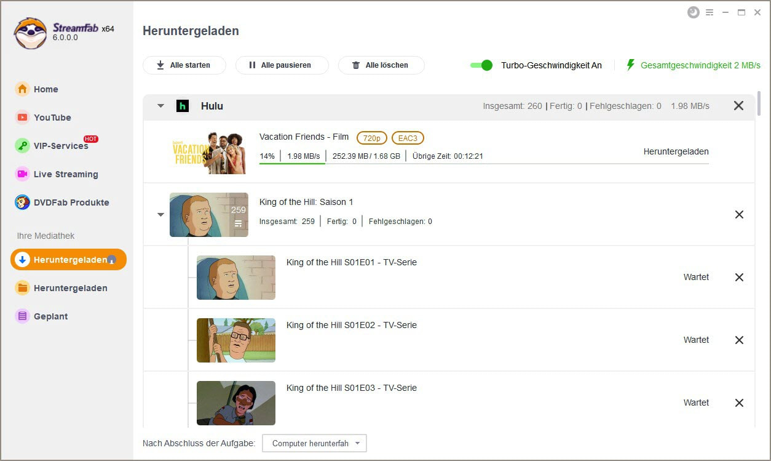Click the title "Vacation Friends - Film"
Image resolution: width=771 pixels, height=461 pixels.
click(304, 137)
